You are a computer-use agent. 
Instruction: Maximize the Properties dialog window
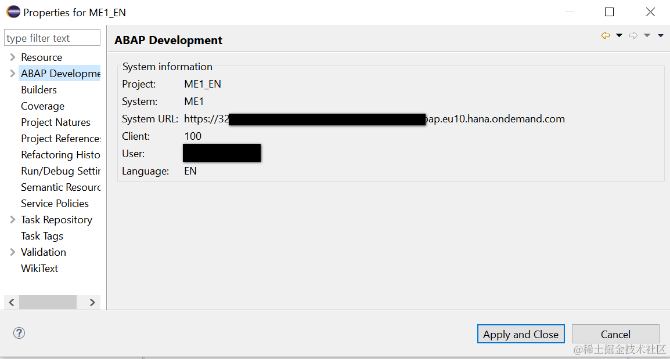click(x=609, y=12)
